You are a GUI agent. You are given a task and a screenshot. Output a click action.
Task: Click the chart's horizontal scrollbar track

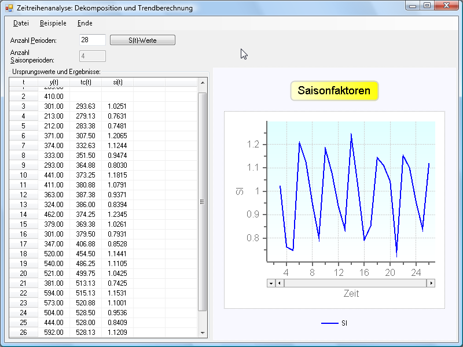pos(354,283)
